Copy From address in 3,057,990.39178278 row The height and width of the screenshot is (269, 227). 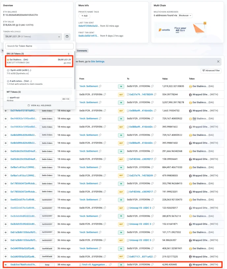point(100,102)
